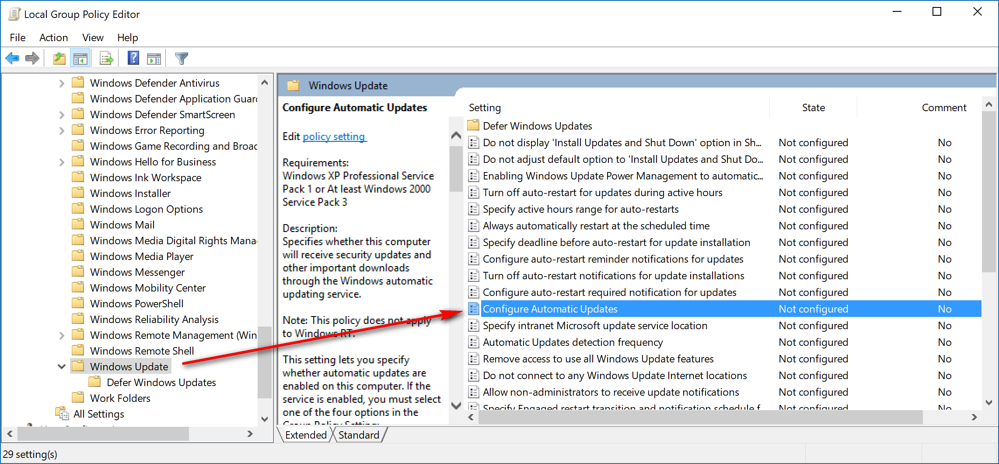The image size is (999, 464).
Task: Click the Windows PowerShell folder icon
Action: click(78, 303)
